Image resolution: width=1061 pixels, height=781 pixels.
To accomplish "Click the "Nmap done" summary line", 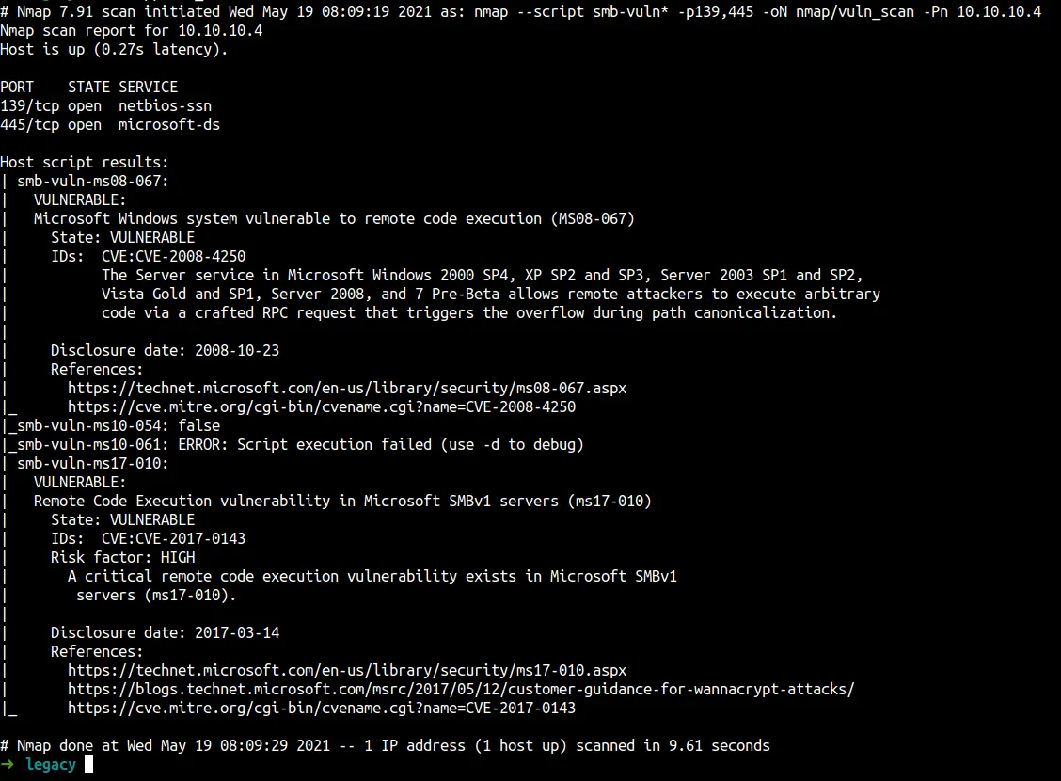I will click(385, 745).
